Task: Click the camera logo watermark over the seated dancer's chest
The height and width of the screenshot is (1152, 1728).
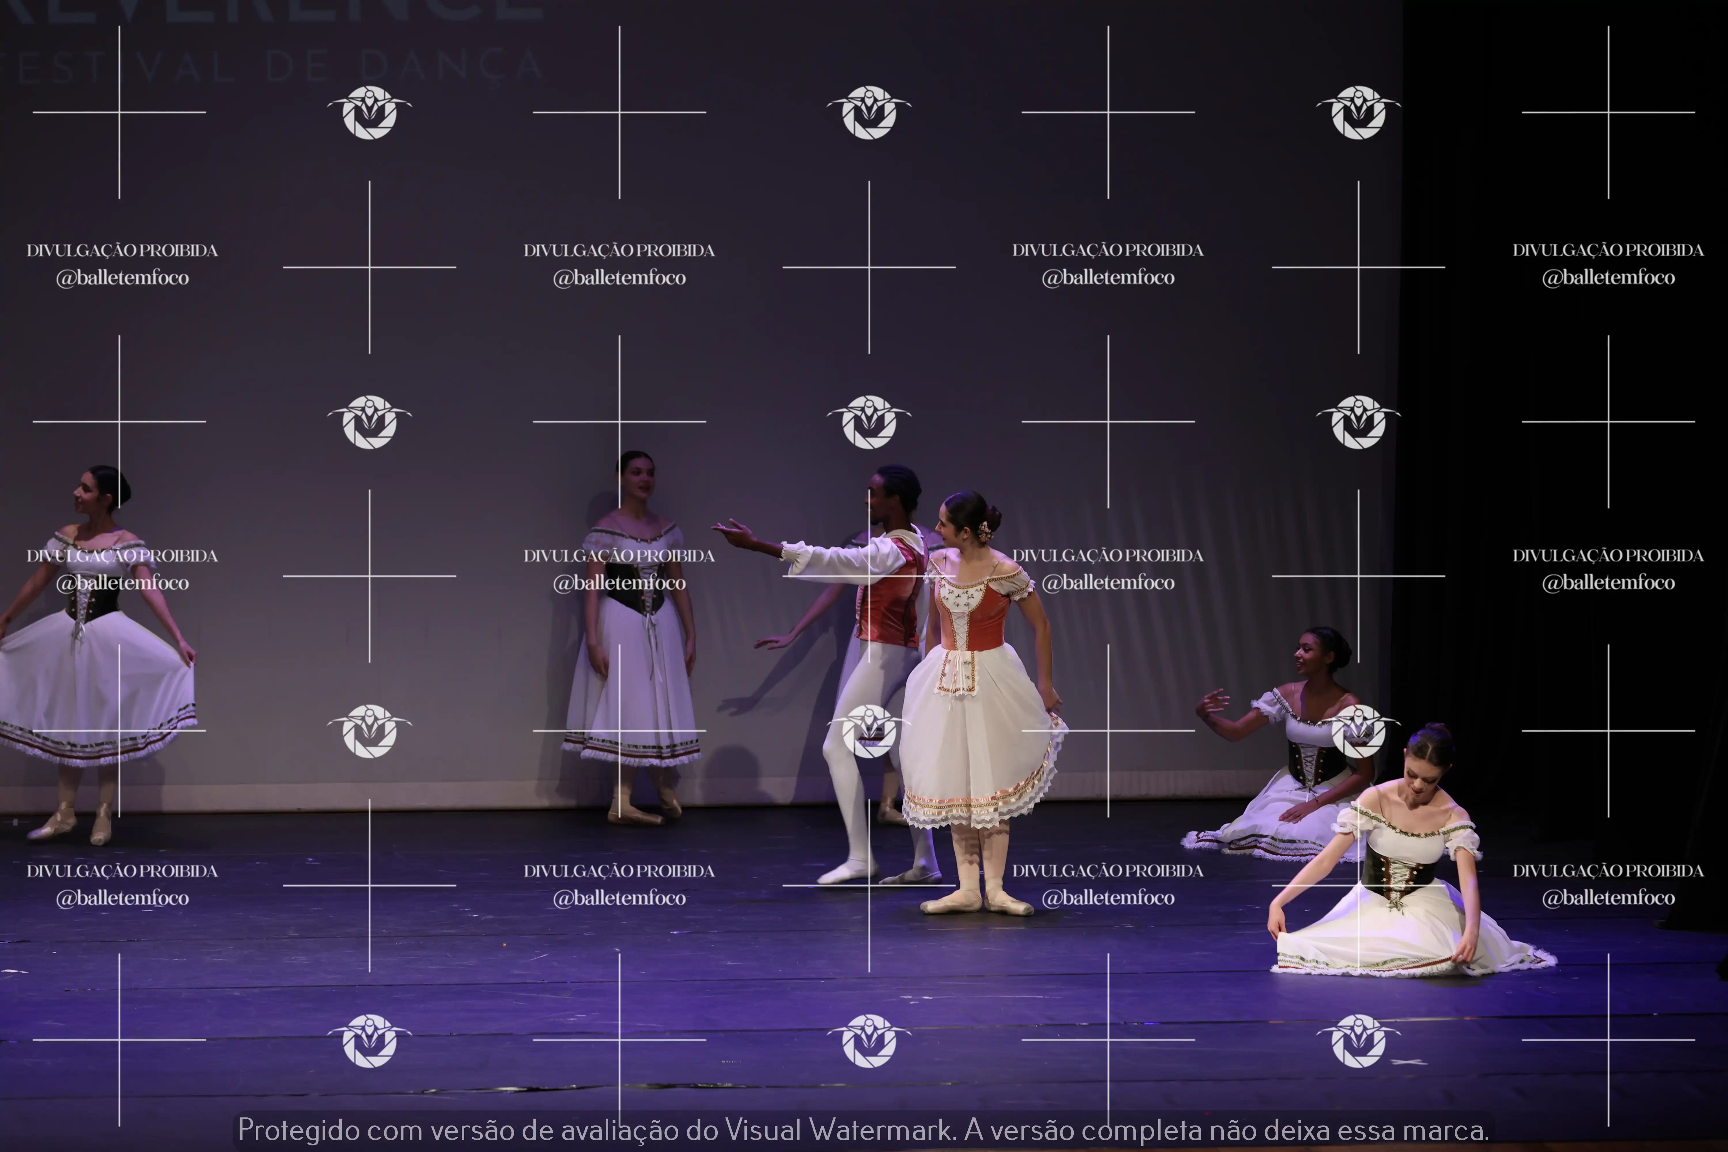Action: click(1358, 731)
